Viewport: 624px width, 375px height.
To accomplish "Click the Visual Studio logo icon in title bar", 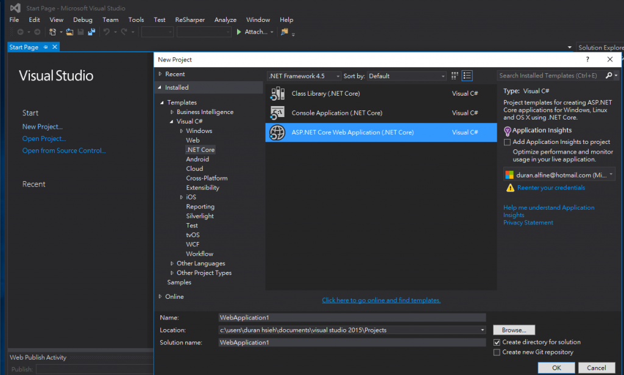I will (x=15, y=8).
